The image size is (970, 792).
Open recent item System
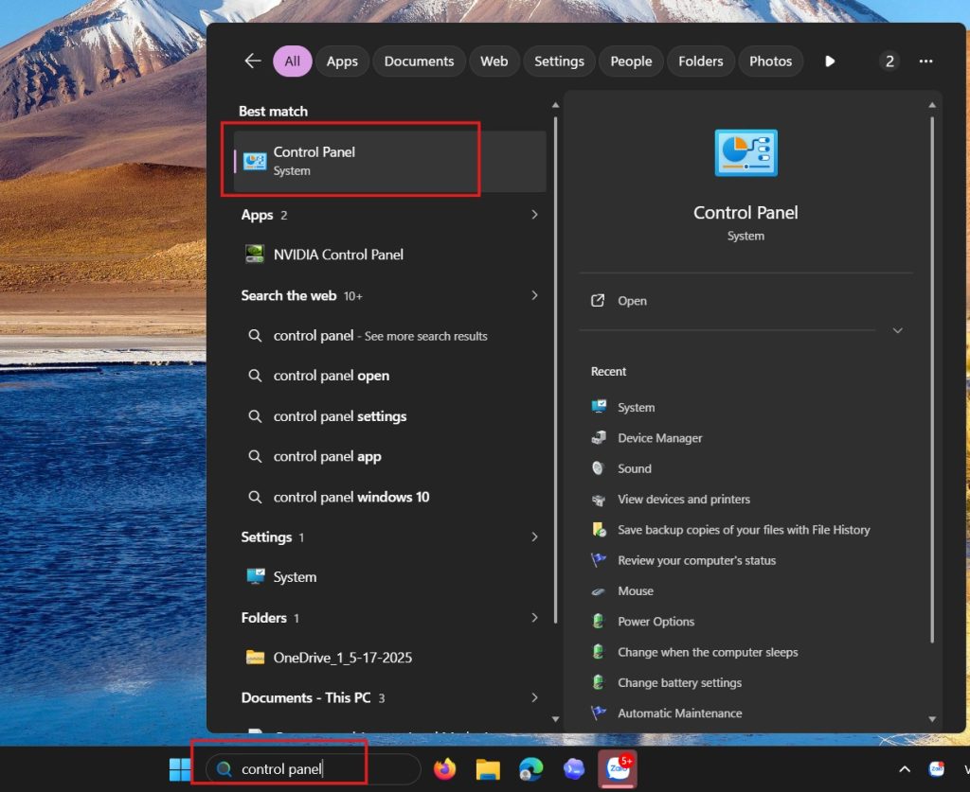tap(636, 407)
